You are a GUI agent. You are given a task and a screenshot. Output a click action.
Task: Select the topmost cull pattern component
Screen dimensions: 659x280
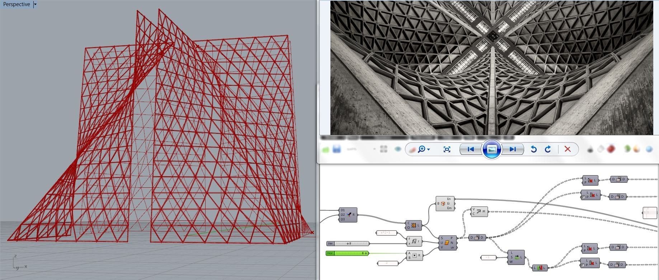point(590,181)
